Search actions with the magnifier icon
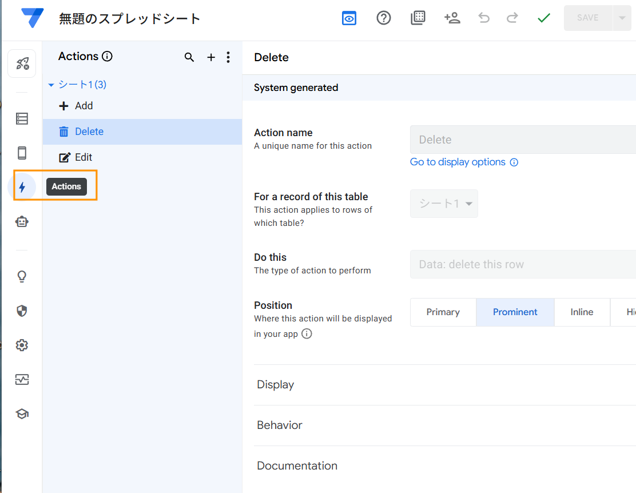Image resolution: width=636 pixels, height=493 pixels. pyautogui.click(x=189, y=57)
